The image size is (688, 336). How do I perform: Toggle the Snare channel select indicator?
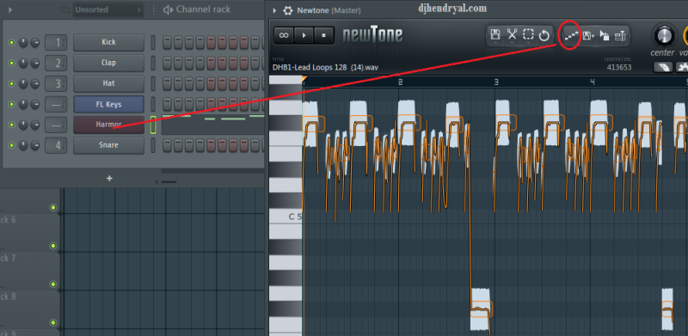153,145
